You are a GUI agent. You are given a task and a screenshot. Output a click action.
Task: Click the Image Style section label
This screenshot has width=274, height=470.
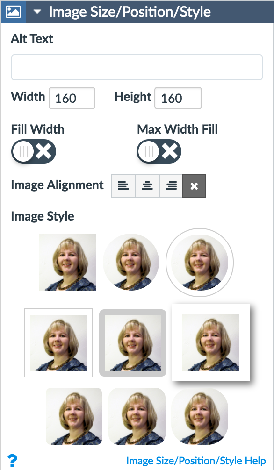point(43,216)
